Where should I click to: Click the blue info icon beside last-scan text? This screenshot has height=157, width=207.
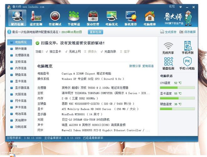pos(9,32)
